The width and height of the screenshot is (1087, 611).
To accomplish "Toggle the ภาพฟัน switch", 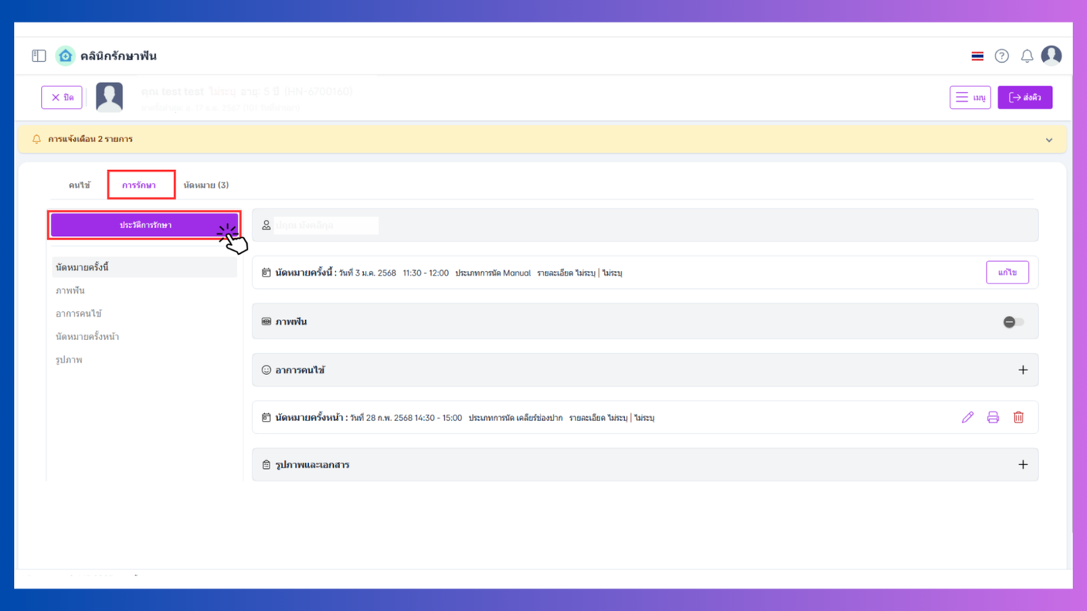I will tap(1013, 321).
